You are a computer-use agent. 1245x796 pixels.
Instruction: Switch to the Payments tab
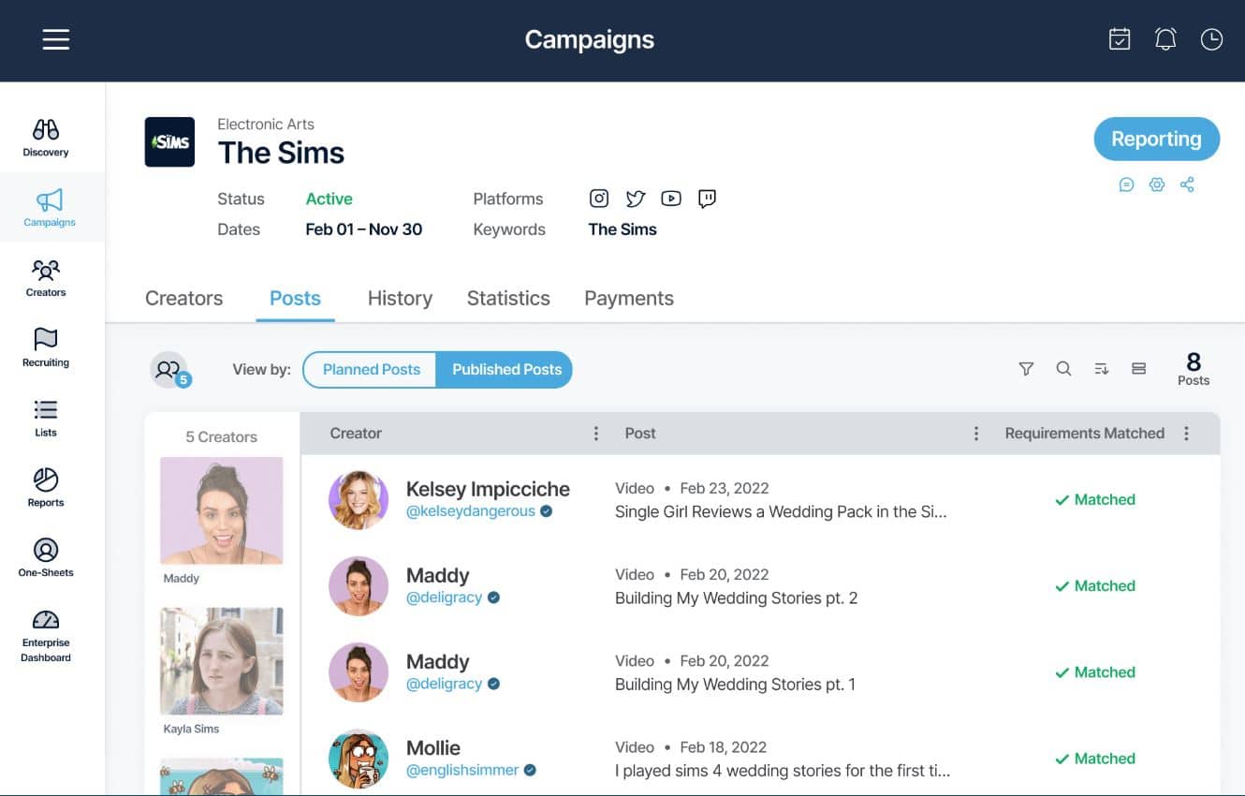tap(628, 299)
